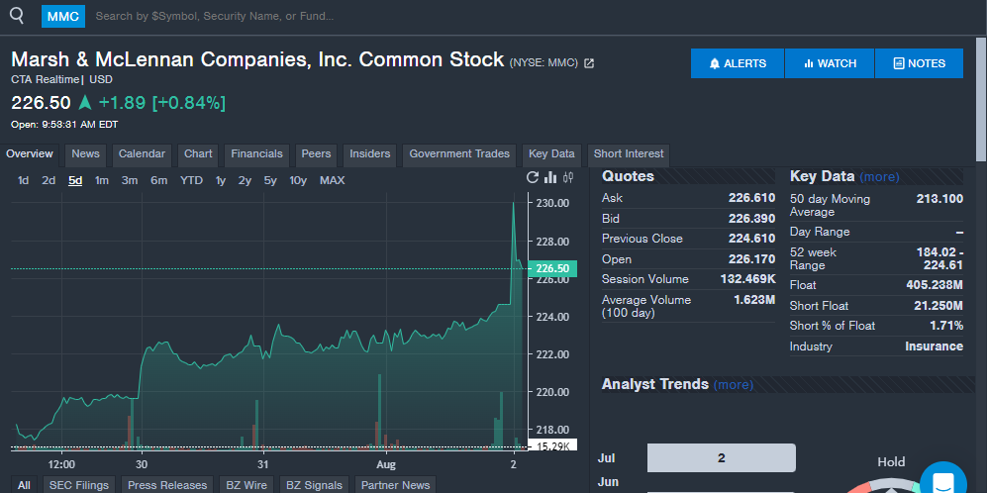Set chart range to 1d
The height and width of the screenshot is (493, 987).
tap(24, 181)
